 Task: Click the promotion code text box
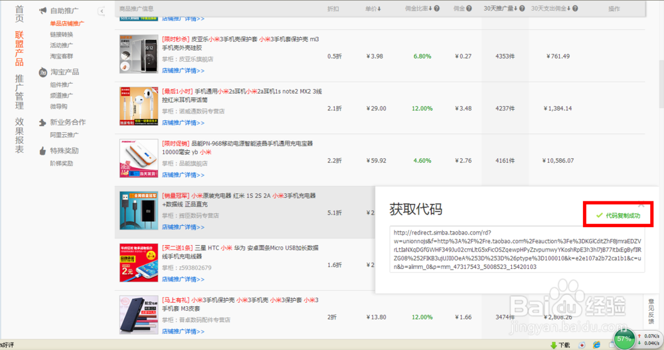click(517, 250)
